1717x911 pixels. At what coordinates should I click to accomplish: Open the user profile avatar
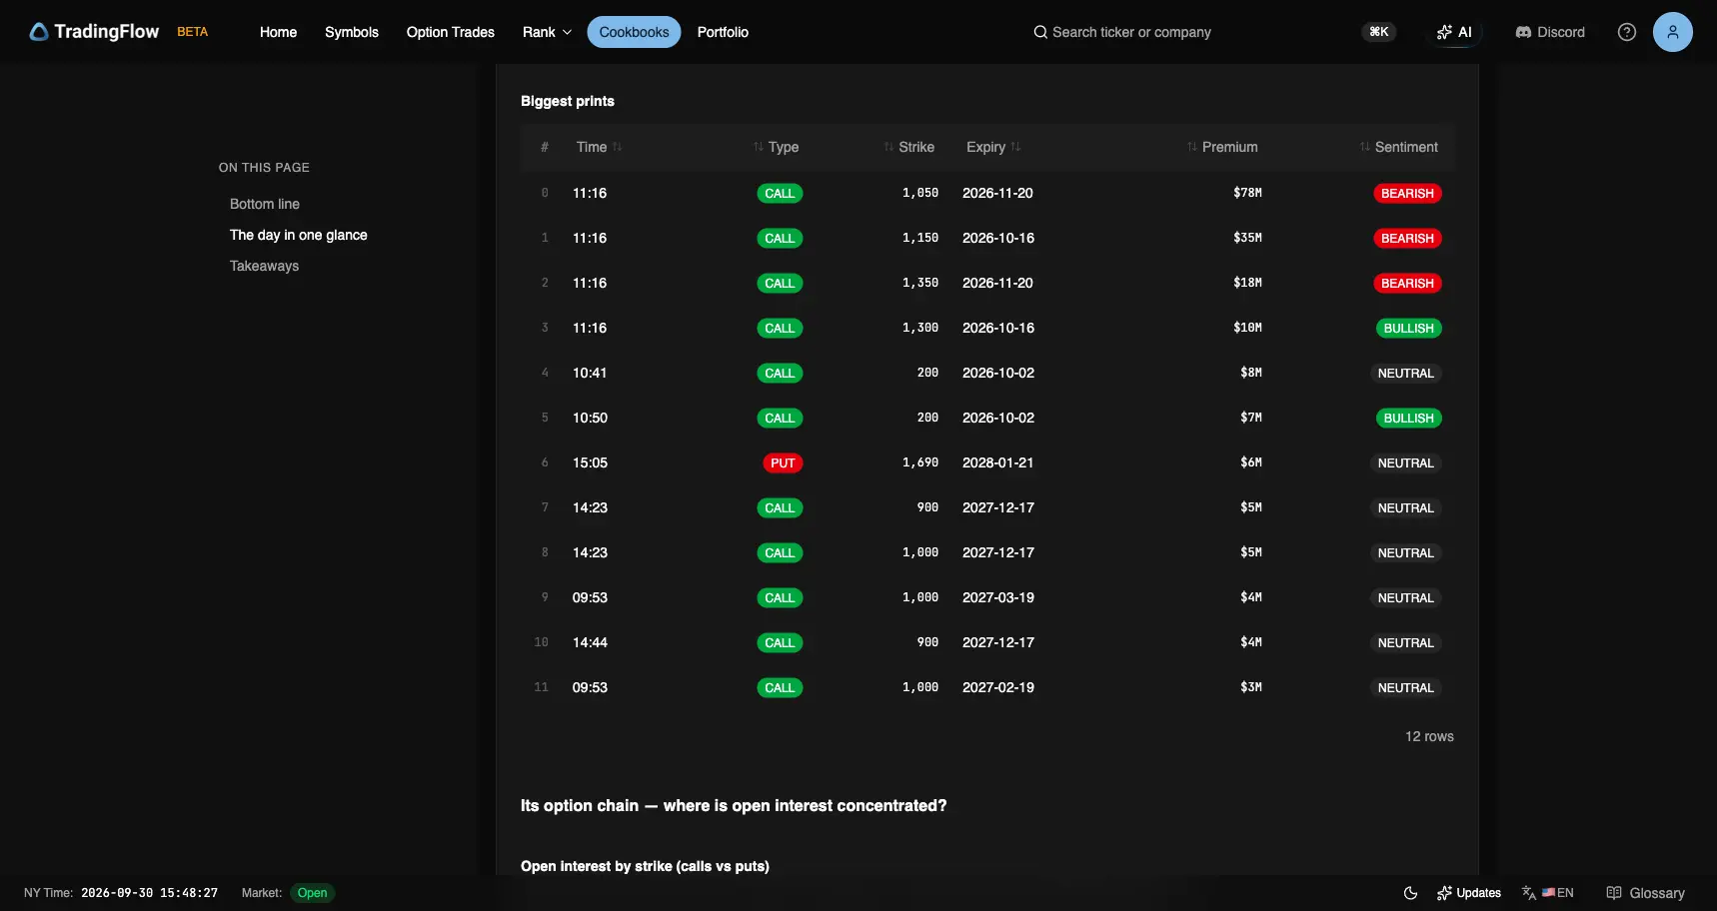click(1673, 32)
